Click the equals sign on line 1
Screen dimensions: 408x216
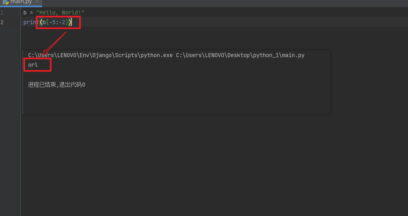click(x=31, y=12)
